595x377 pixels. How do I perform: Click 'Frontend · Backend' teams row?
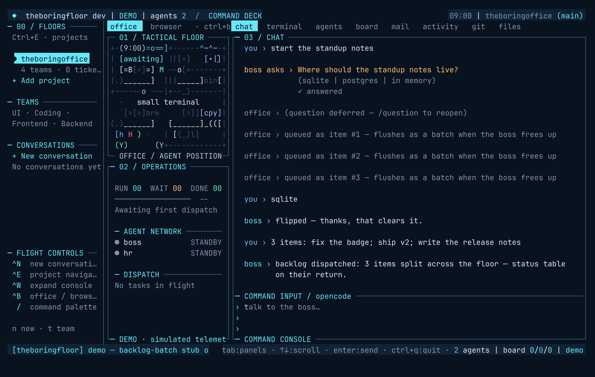point(52,124)
